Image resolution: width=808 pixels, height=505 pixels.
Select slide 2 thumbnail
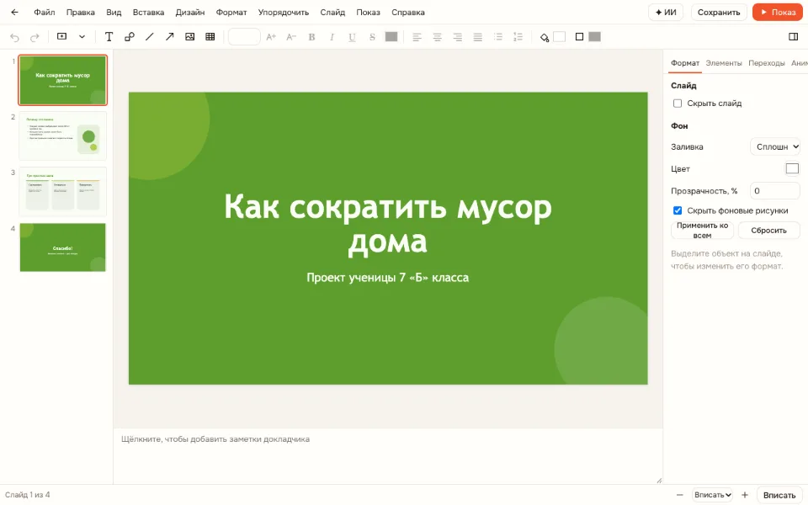coord(63,136)
